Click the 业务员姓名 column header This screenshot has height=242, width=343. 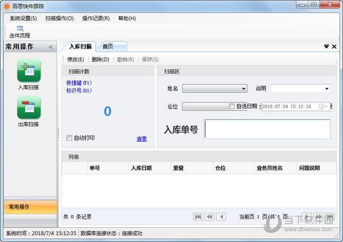click(276, 168)
